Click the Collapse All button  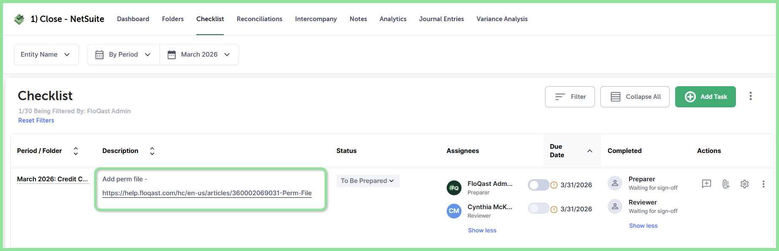click(635, 97)
